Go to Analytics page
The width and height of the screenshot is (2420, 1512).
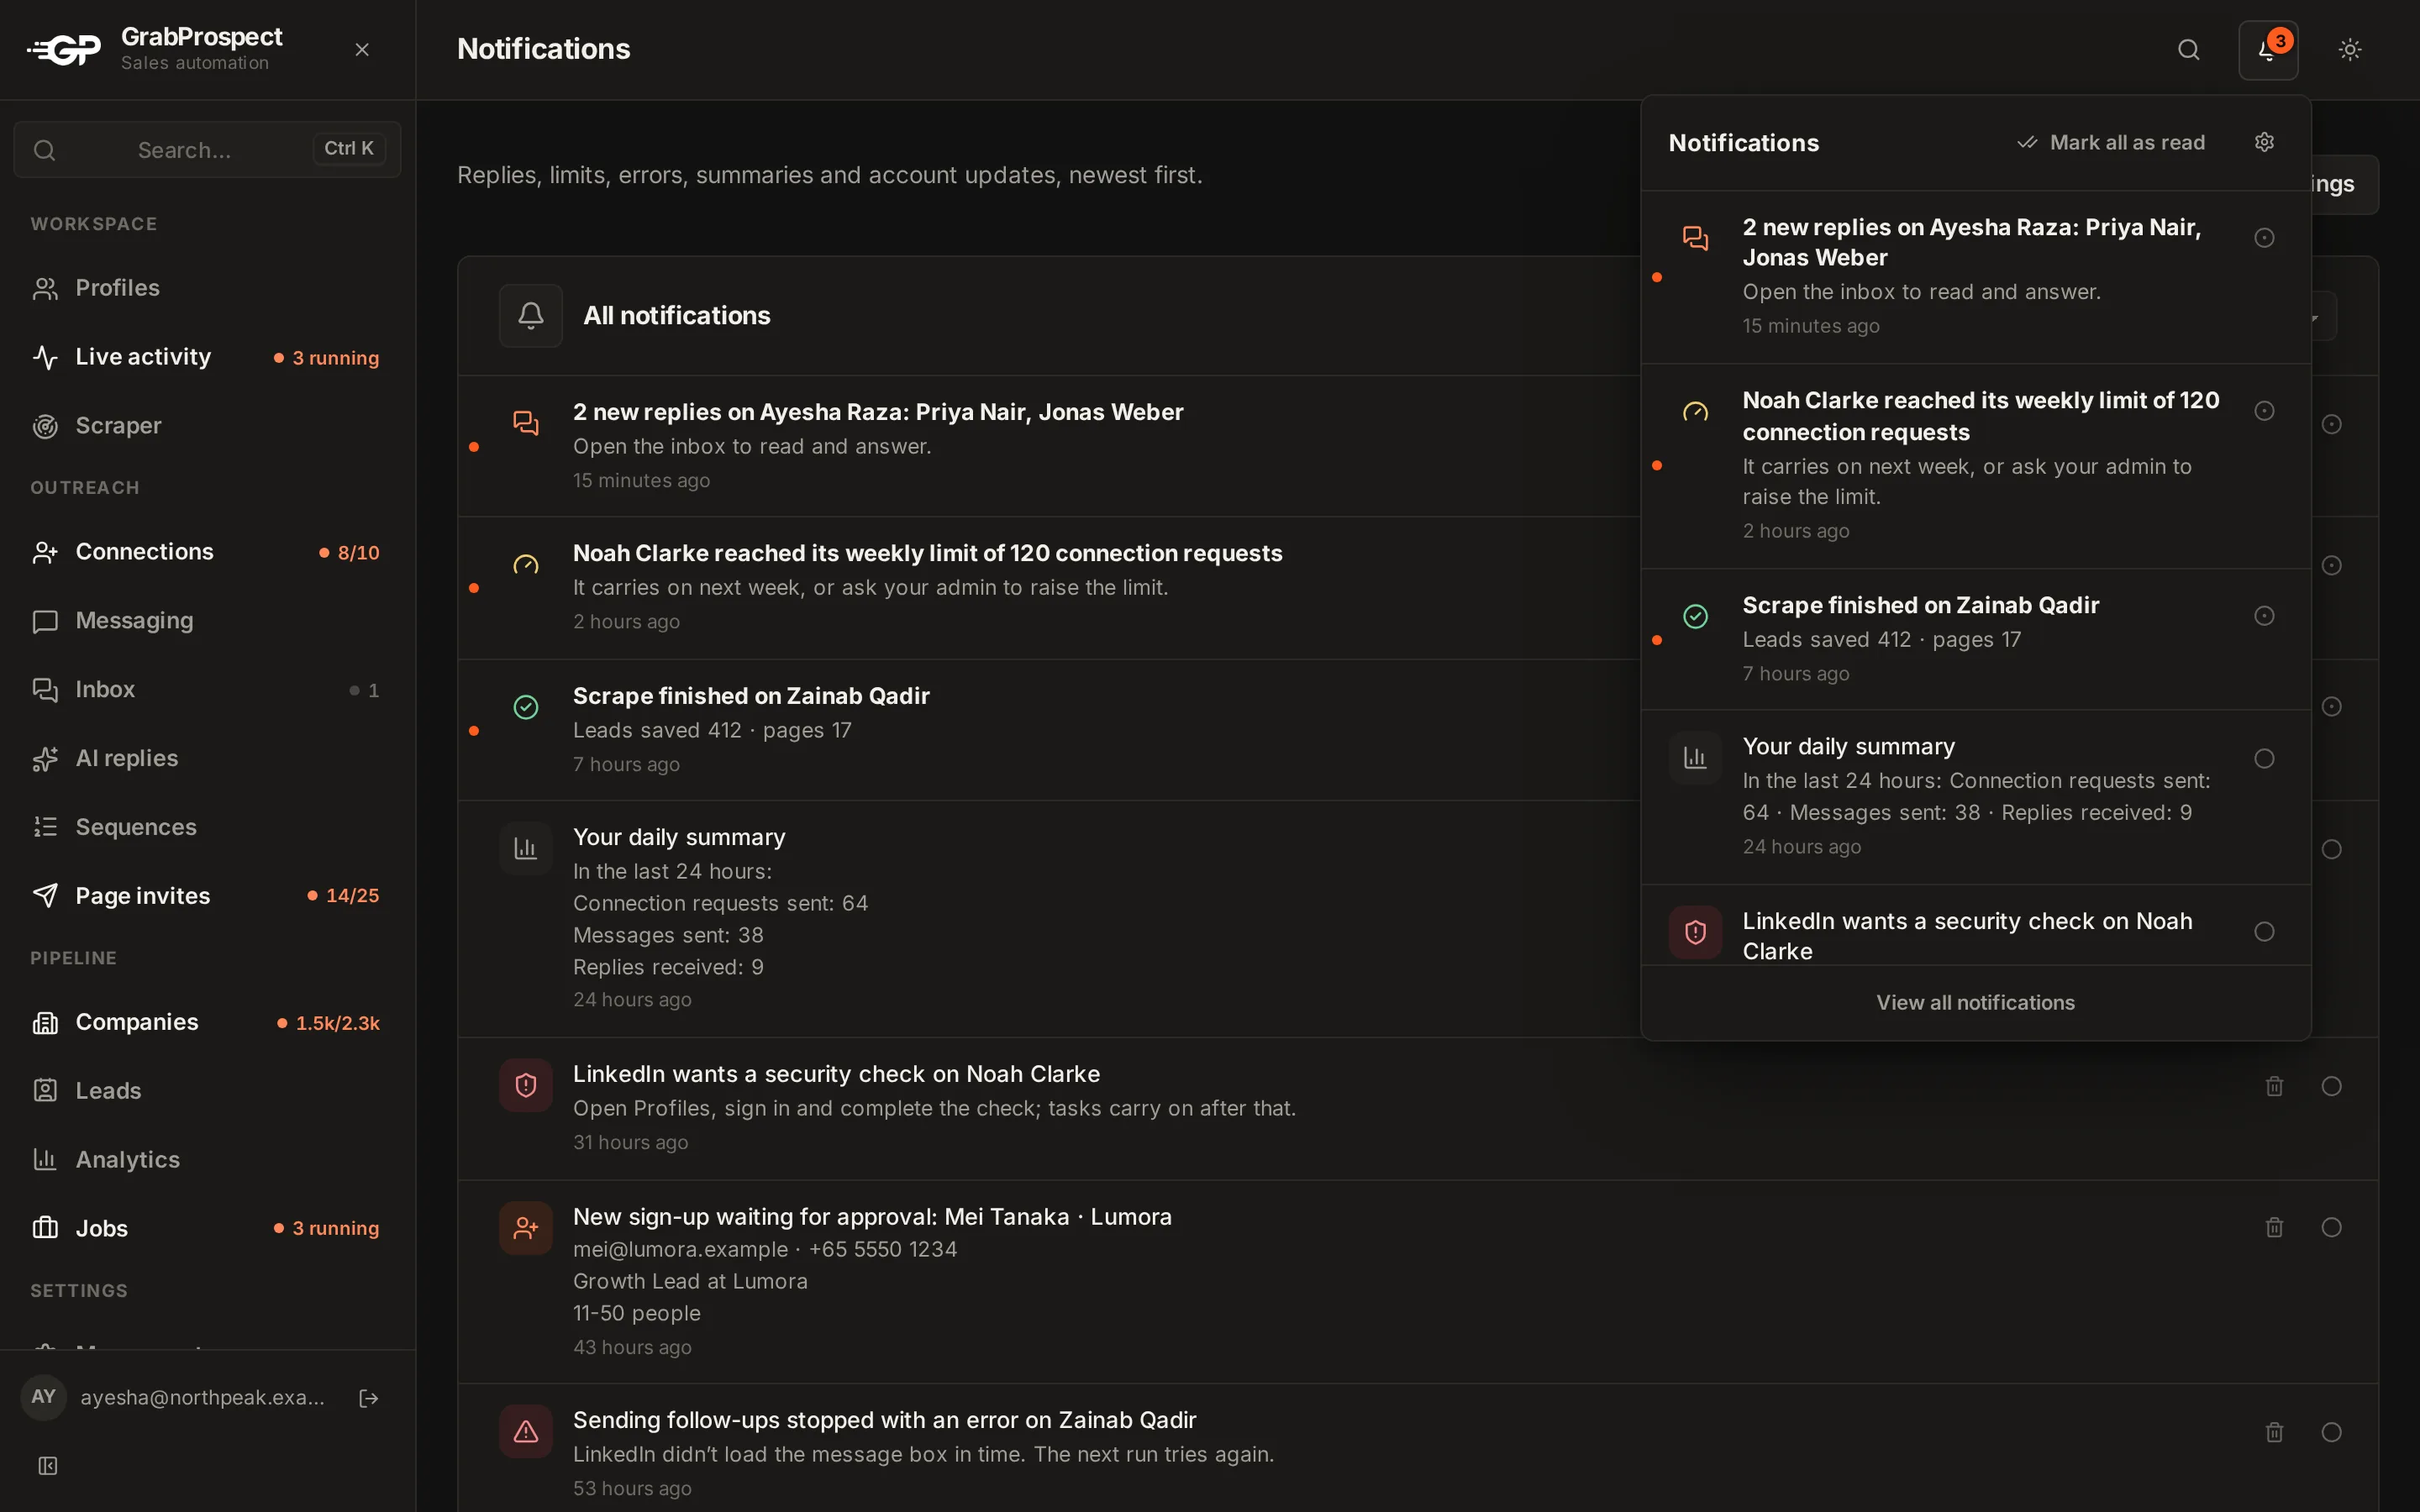207,1160
